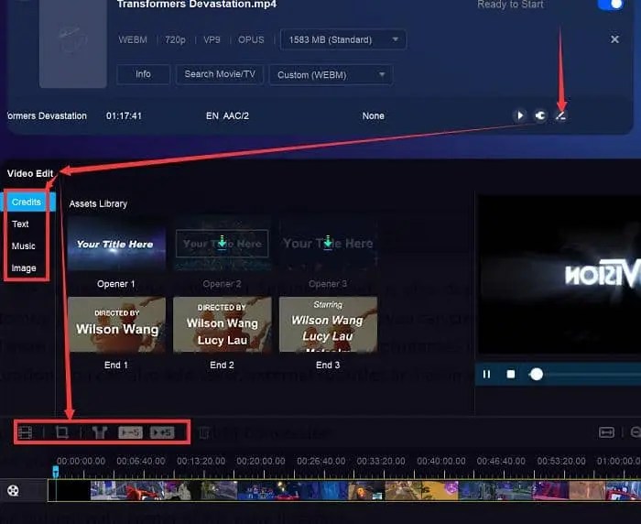
Task: Select the Music tab
Action: tap(23, 246)
